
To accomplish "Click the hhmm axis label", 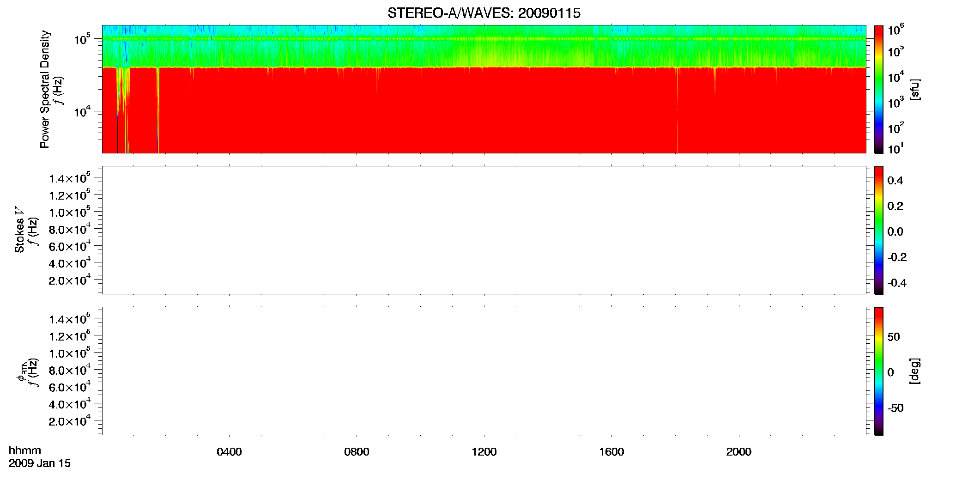I will point(25,451).
